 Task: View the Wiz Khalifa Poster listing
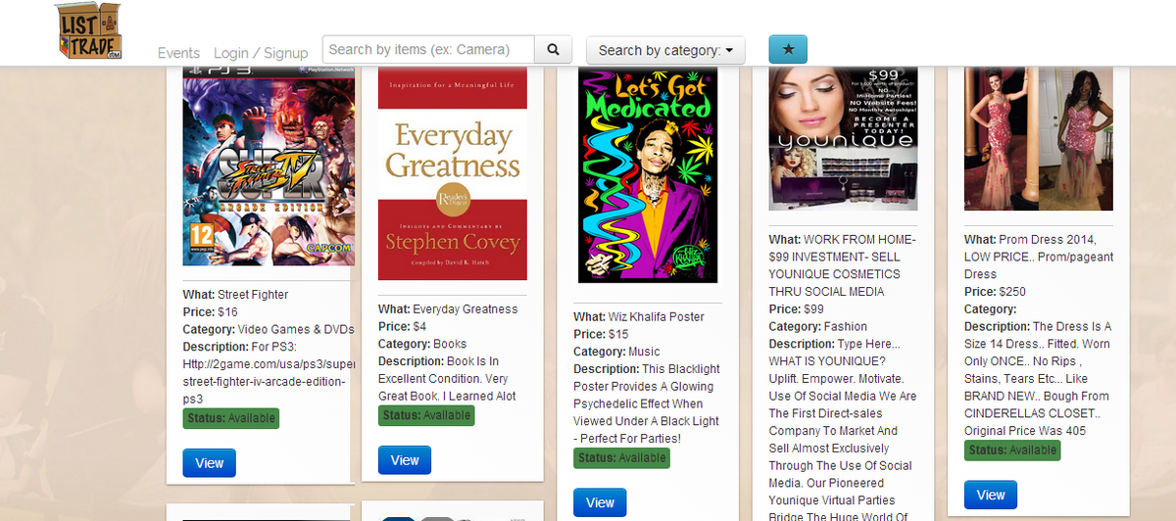click(600, 502)
